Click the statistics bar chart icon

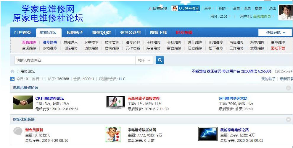(12, 79)
